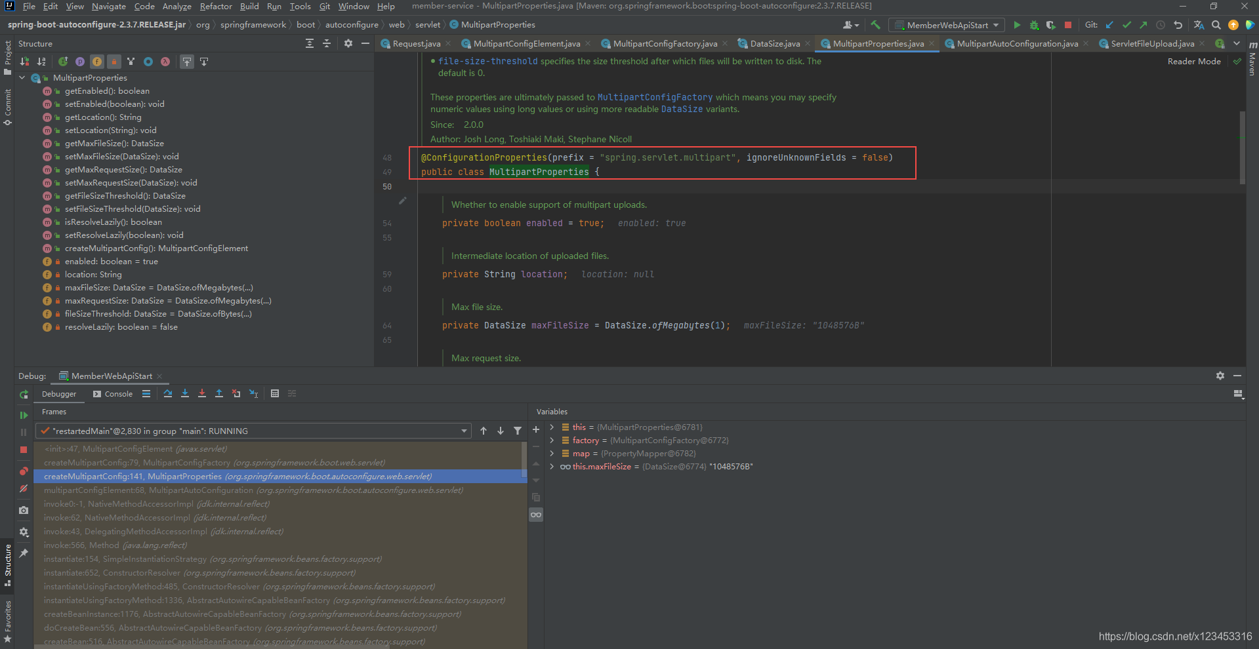
Task: Select the Step Over icon in debugger
Action: click(x=168, y=393)
